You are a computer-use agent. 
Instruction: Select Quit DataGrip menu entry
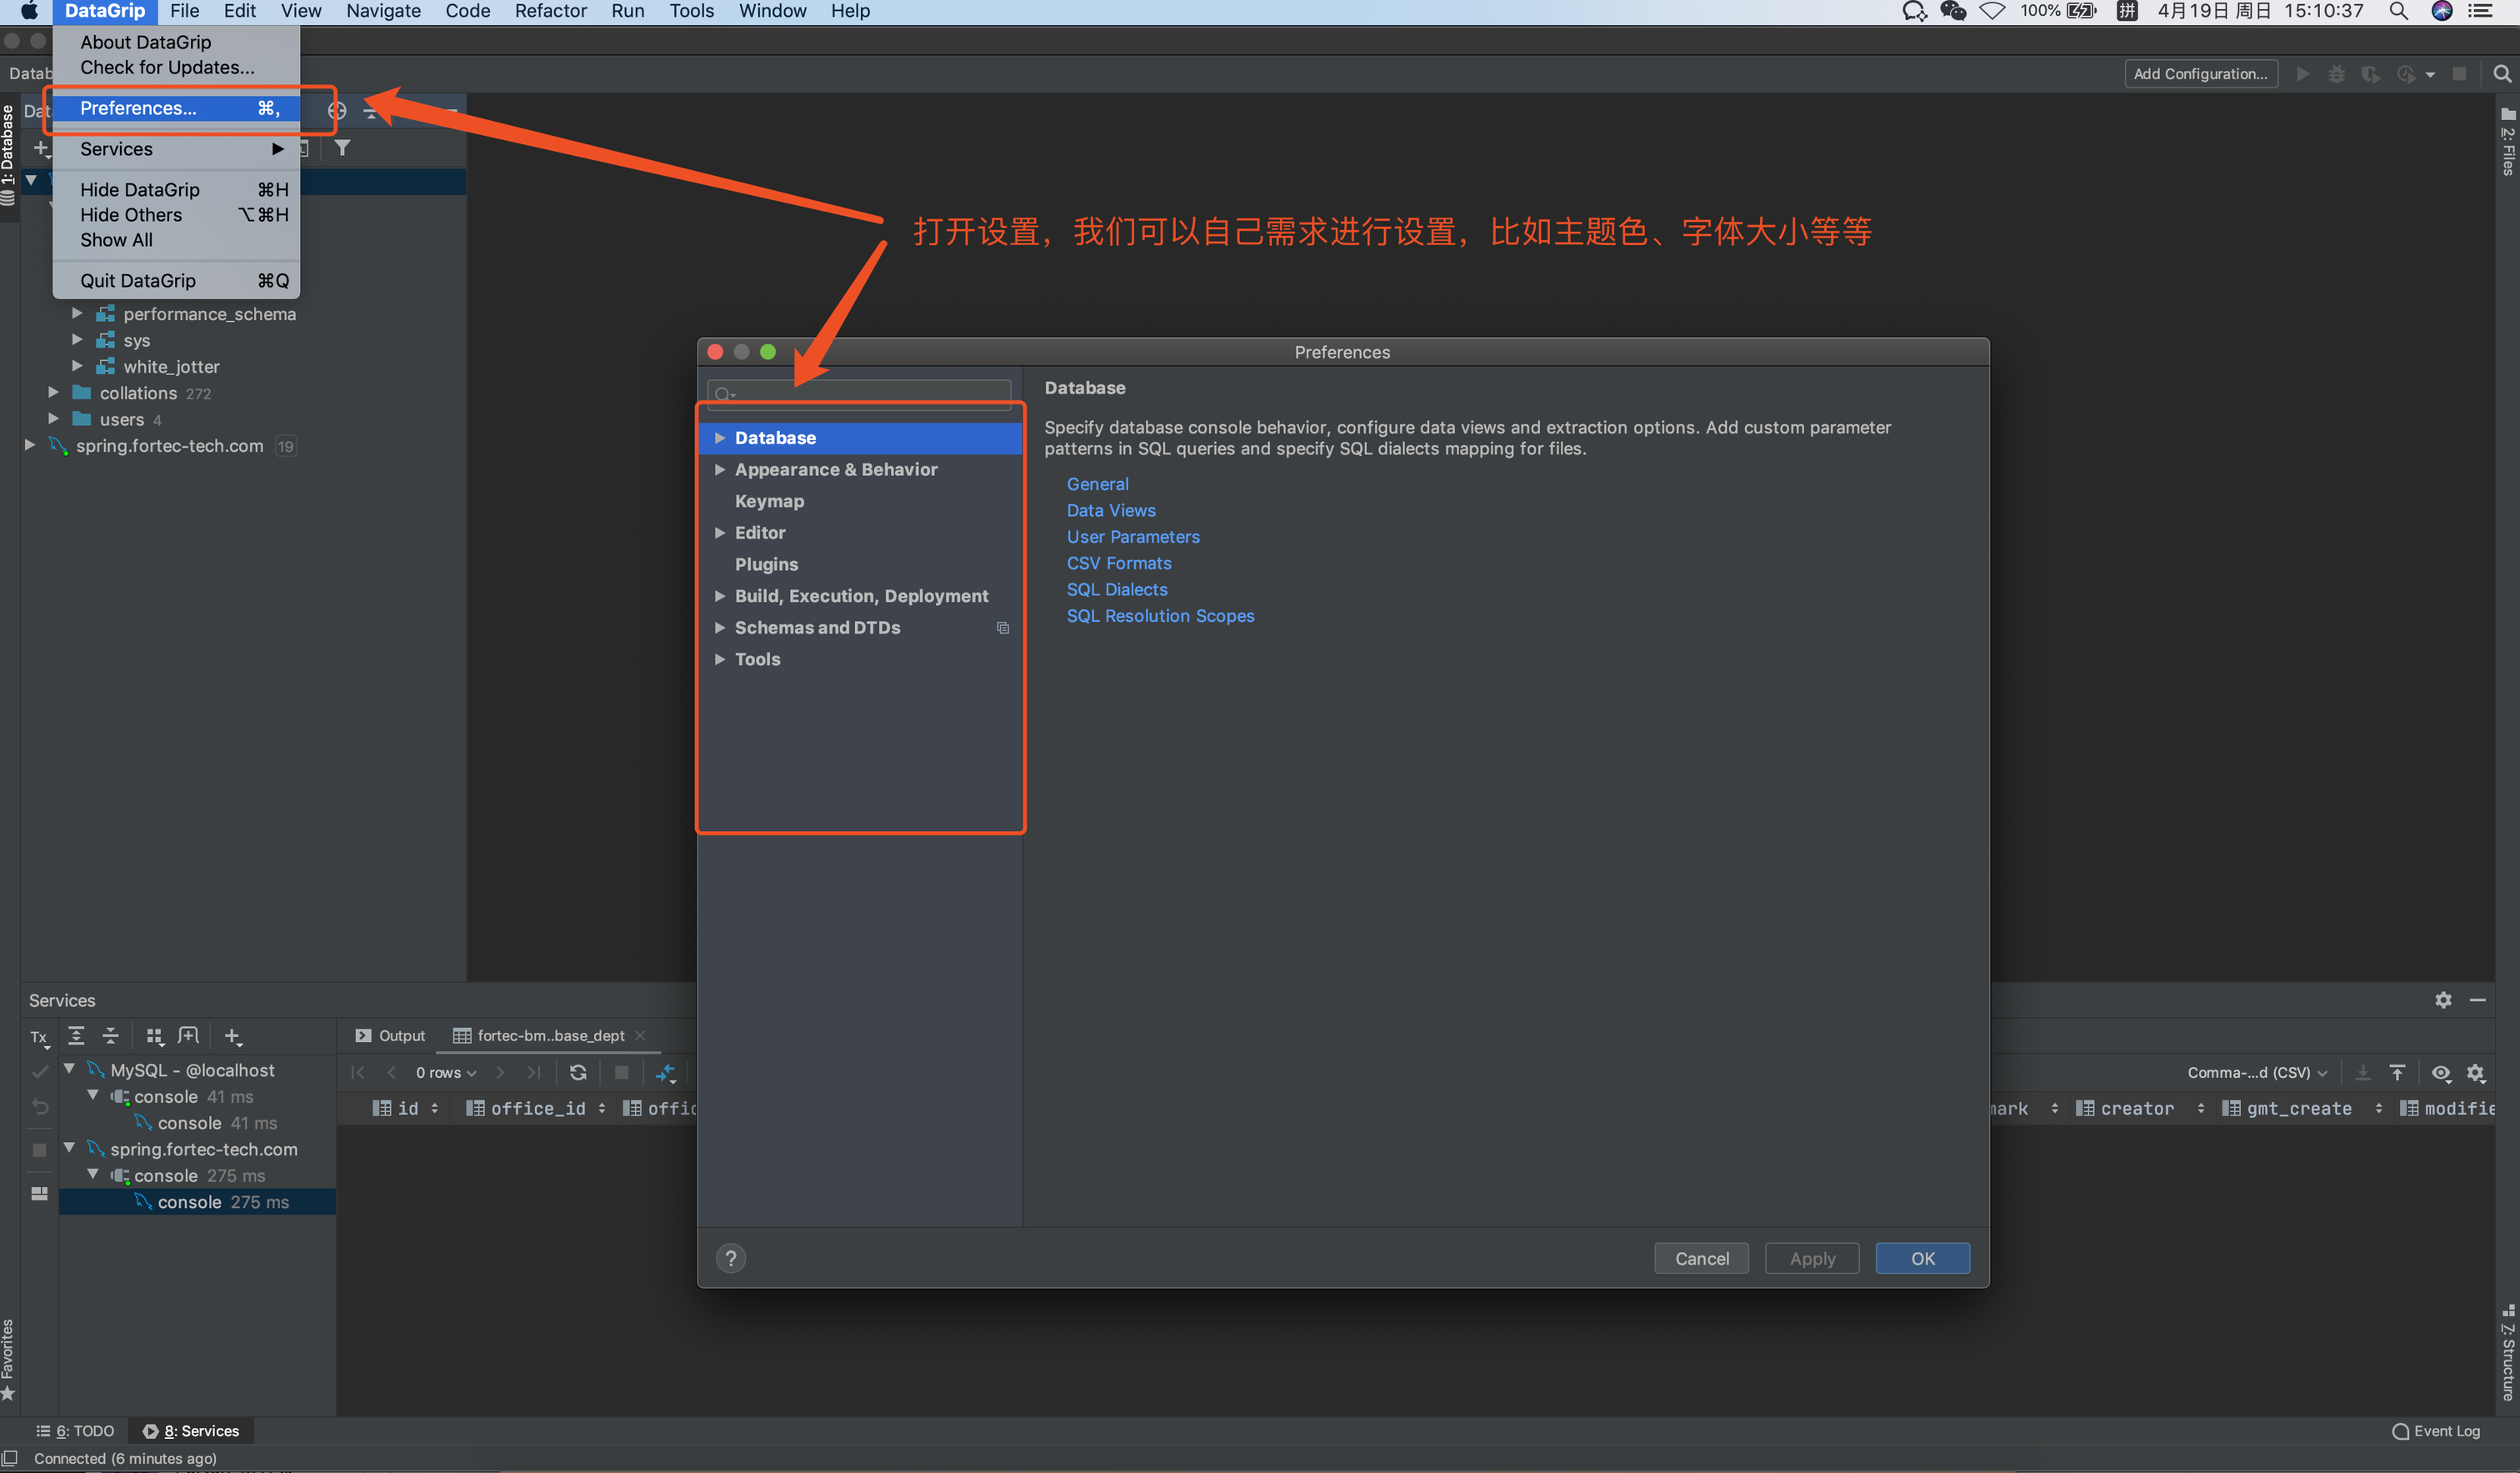(176, 280)
